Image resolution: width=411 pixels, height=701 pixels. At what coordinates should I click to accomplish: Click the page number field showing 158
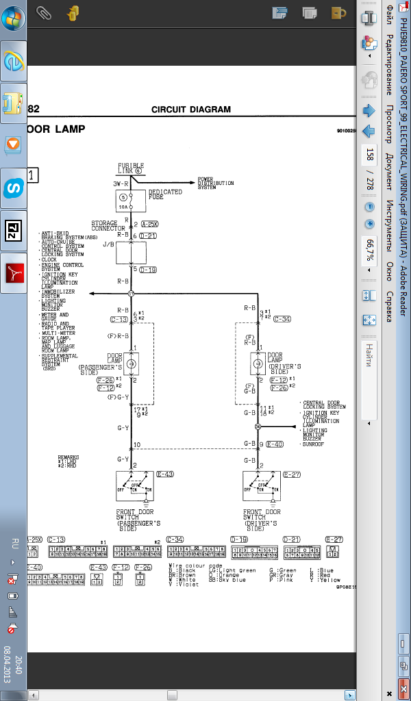(370, 154)
